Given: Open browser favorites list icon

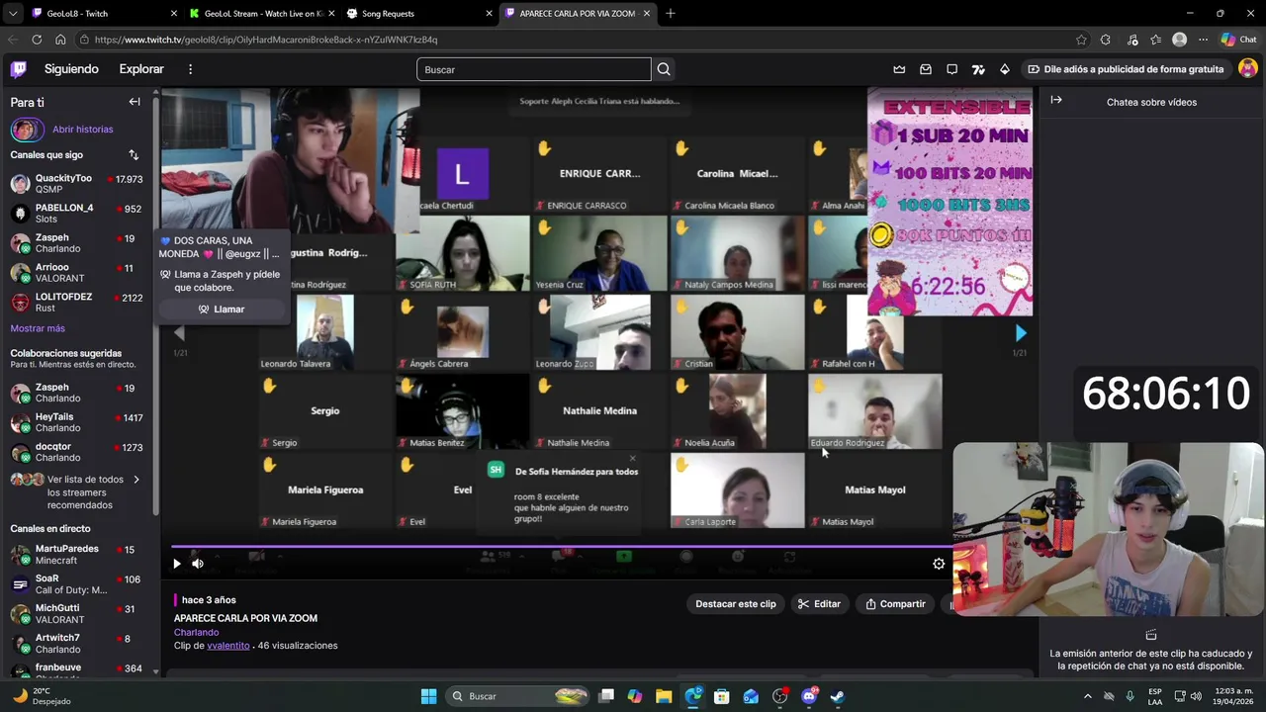Looking at the screenshot, I should tap(1155, 40).
